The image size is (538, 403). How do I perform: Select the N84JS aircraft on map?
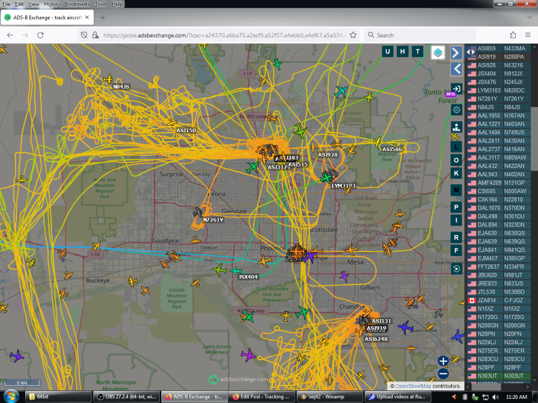(x=108, y=80)
